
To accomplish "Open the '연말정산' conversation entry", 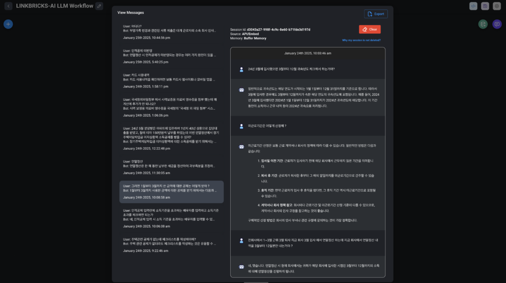I will tap(170, 166).
